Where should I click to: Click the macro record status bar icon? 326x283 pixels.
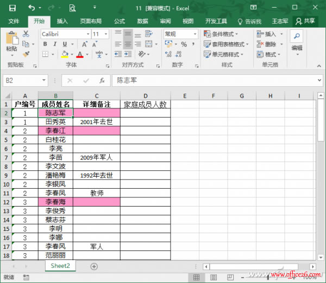pyautogui.click(x=26, y=277)
